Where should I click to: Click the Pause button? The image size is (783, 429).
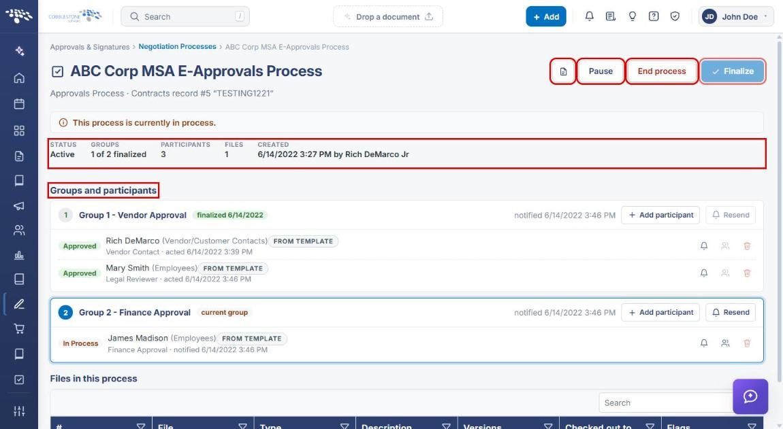601,71
